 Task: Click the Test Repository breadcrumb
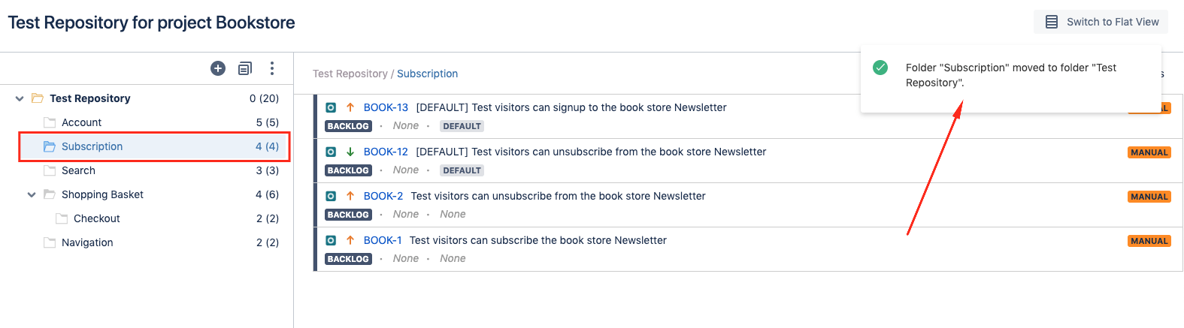point(350,74)
